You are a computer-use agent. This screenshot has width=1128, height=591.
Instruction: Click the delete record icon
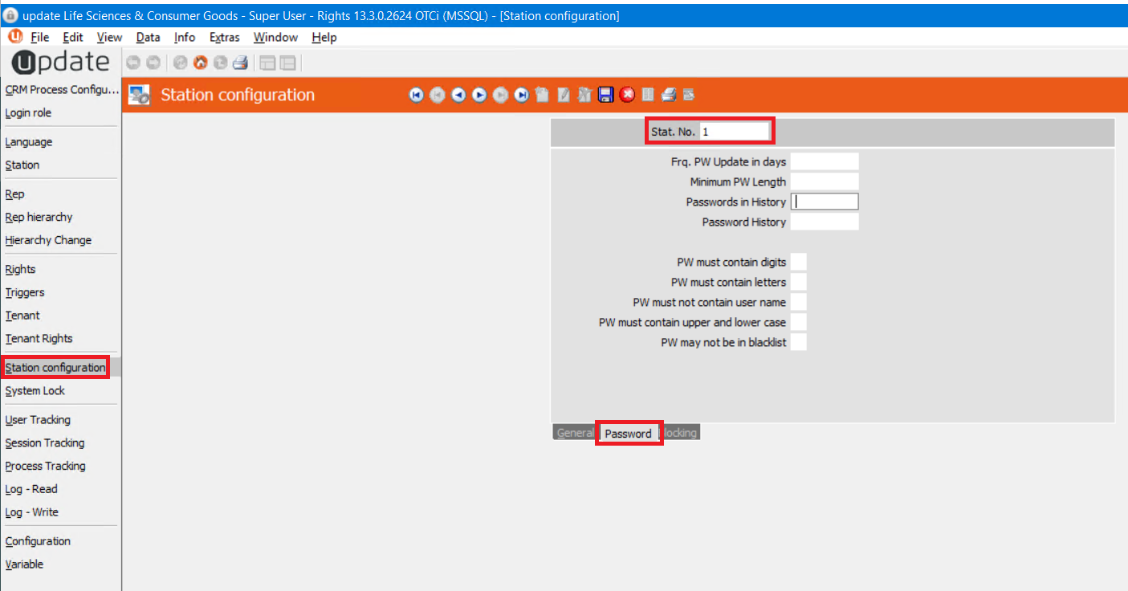tap(584, 95)
